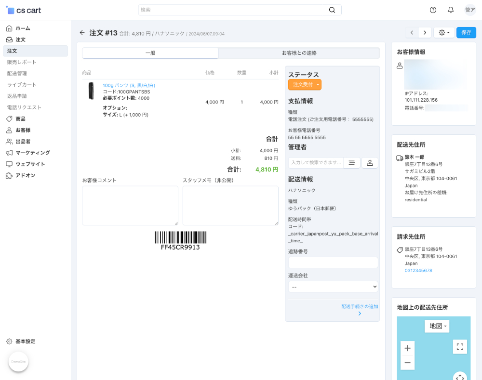
Task: Open the 運送会社 carrier dropdown
Action: 333,286
